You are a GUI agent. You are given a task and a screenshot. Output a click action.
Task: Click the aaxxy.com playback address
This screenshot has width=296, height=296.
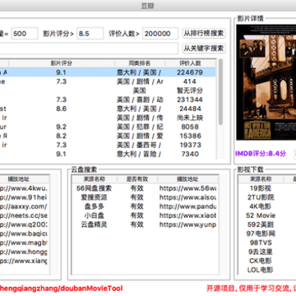(x=24, y=206)
